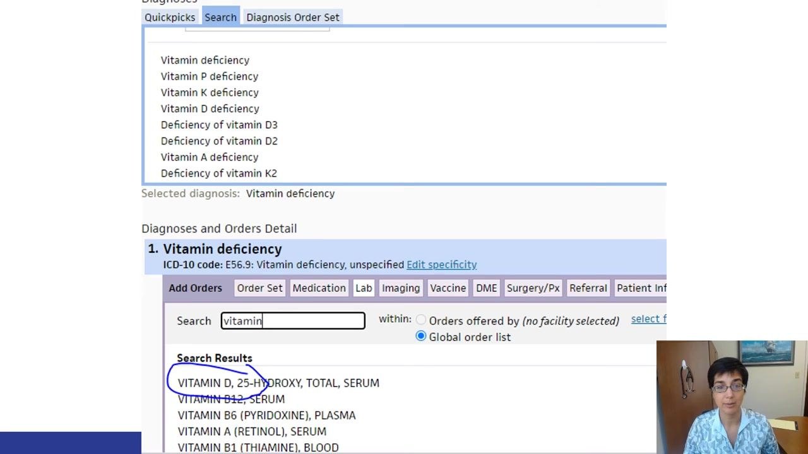The height and width of the screenshot is (454, 808).
Task: Switch to the Quickpicks tab
Action: tap(170, 17)
